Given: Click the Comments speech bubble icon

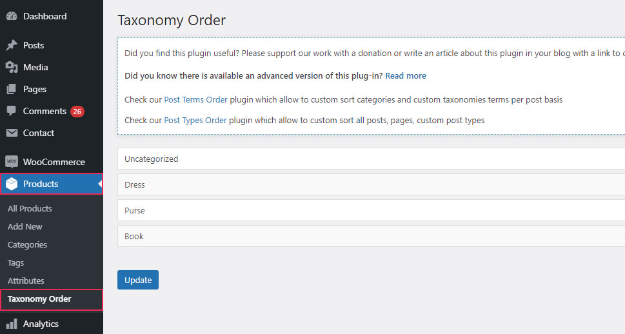Looking at the screenshot, I should tap(12, 111).
